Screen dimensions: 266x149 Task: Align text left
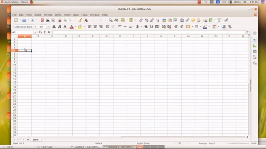click(90, 26)
